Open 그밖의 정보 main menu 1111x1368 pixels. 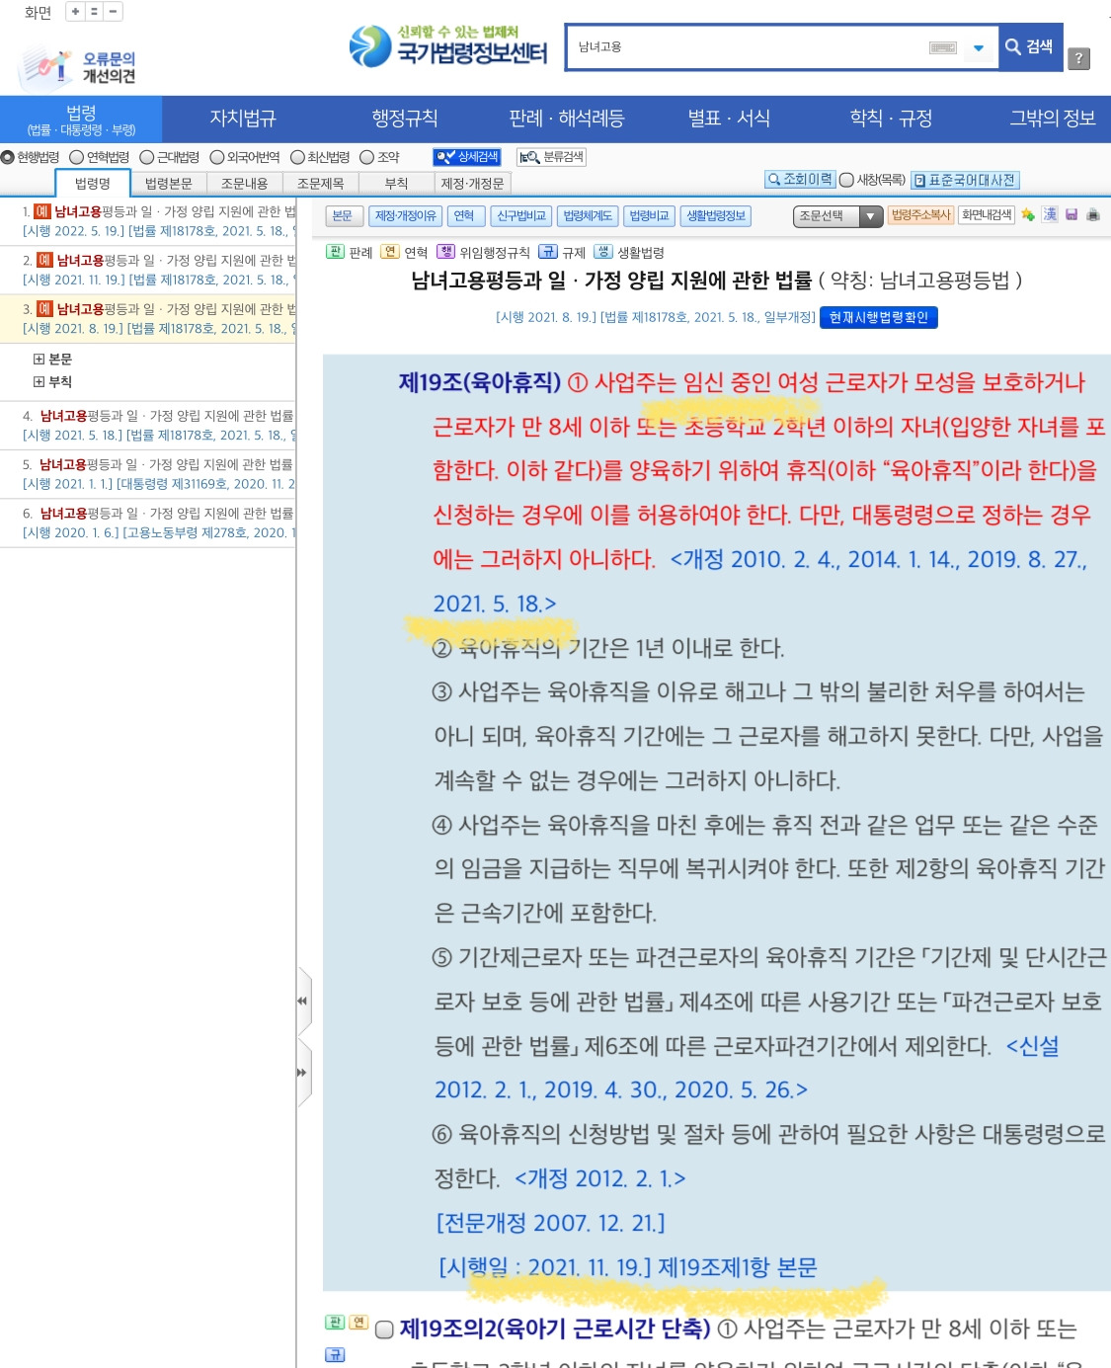coord(1053,119)
